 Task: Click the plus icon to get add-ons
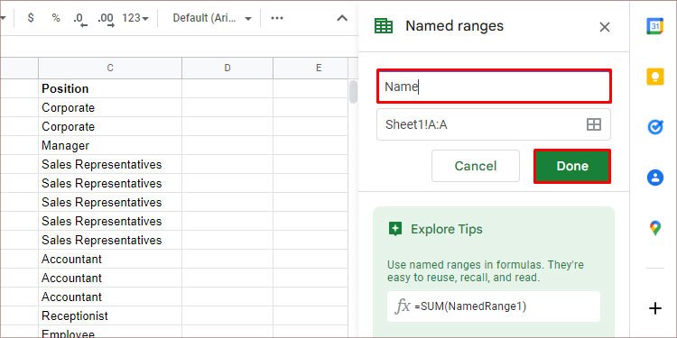tap(655, 308)
